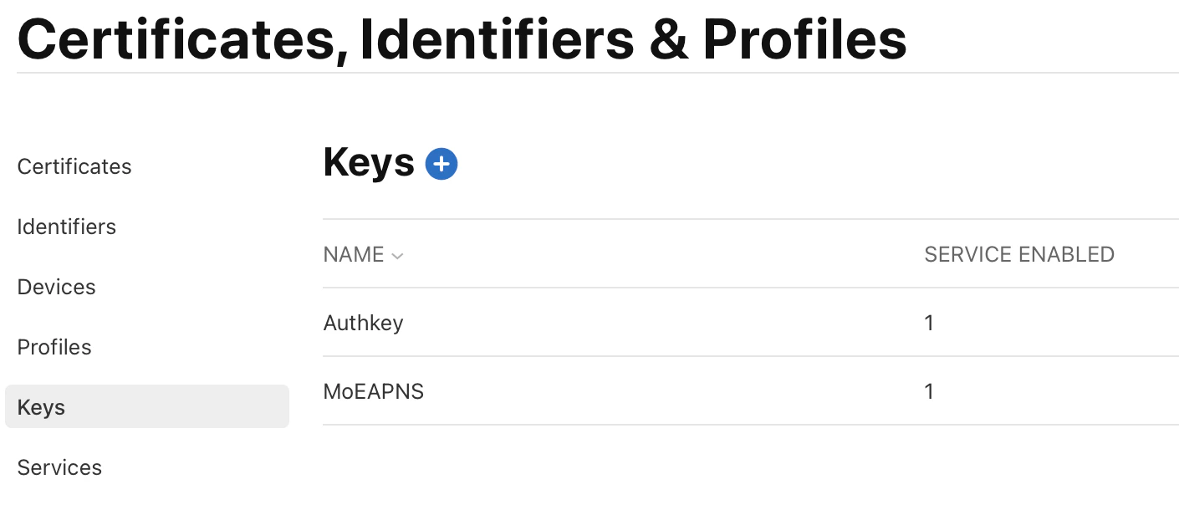Go to the Profiles section

[x=54, y=347]
